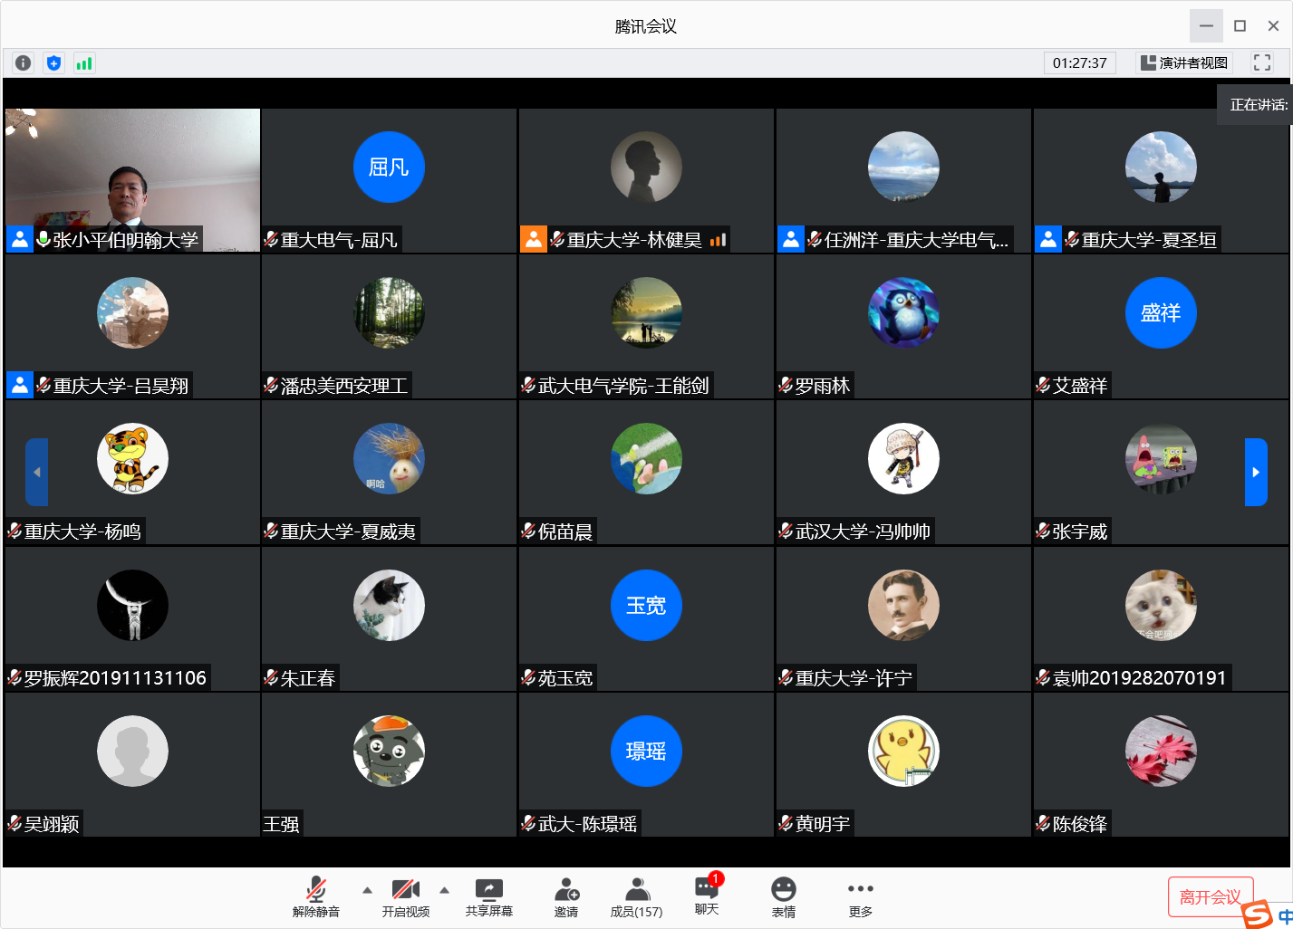
Task: Turn on camera with 开启视频
Action: pyautogui.click(x=406, y=897)
